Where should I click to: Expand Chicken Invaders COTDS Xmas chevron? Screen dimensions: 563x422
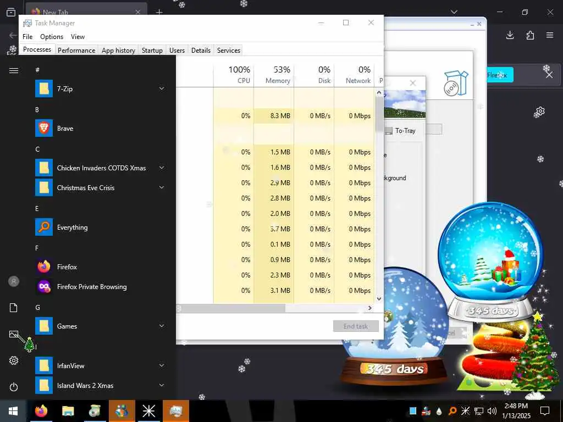[x=162, y=168]
